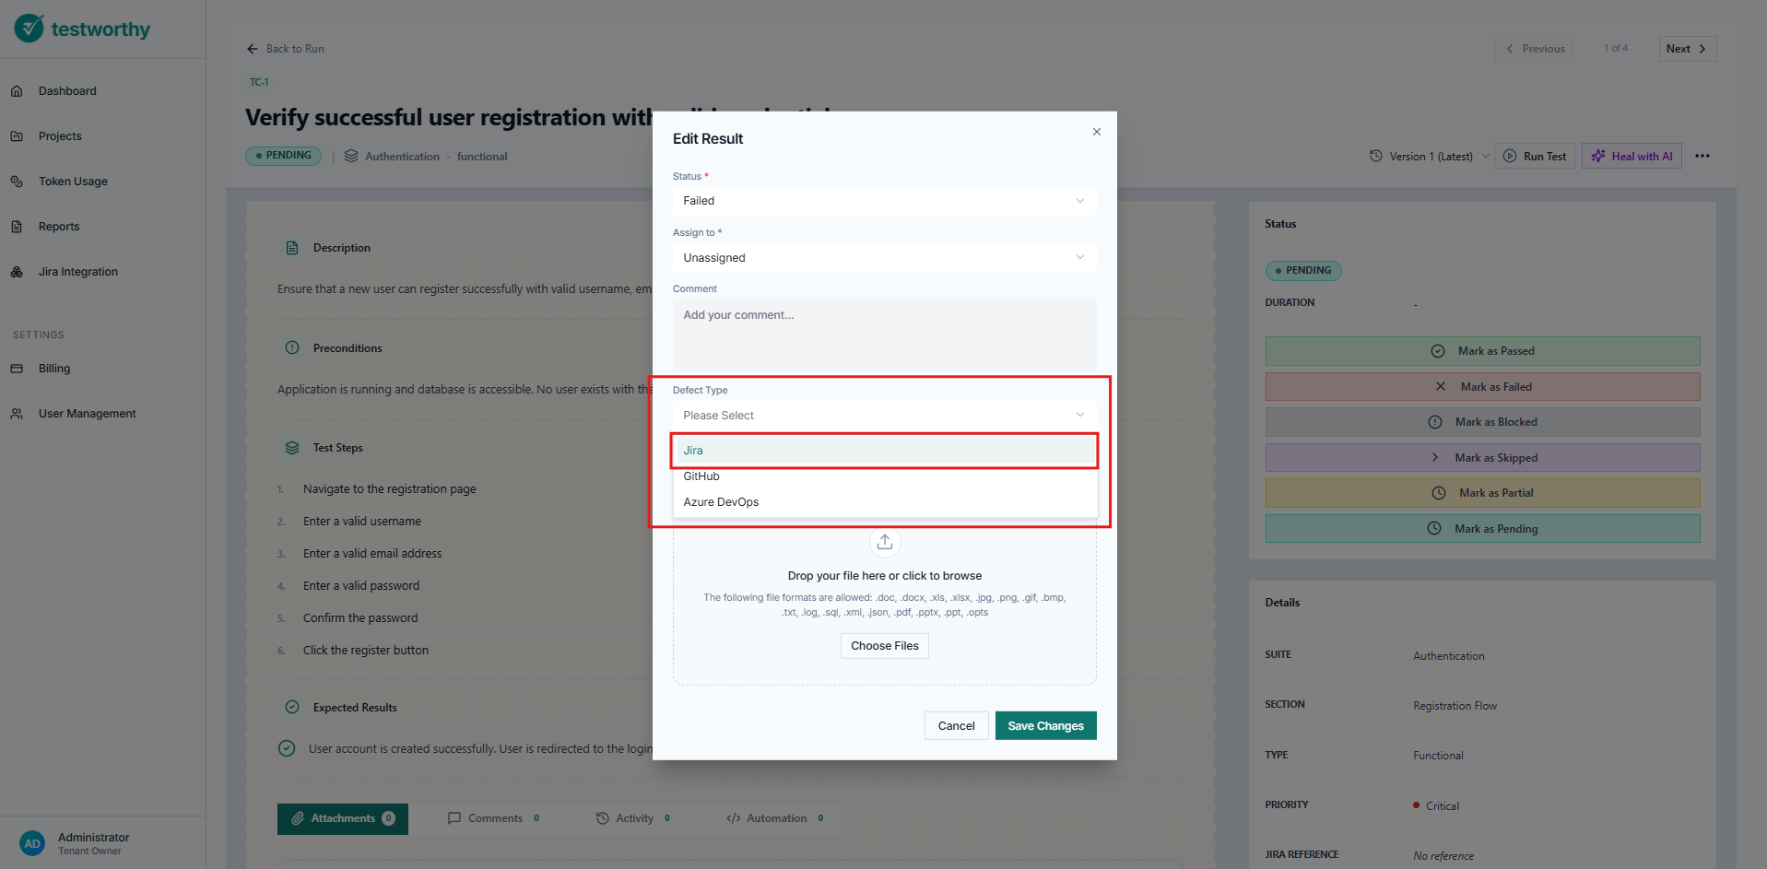Click the Heal with AI sparkle icon
The image size is (1767, 869).
[x=1598, y=156]
